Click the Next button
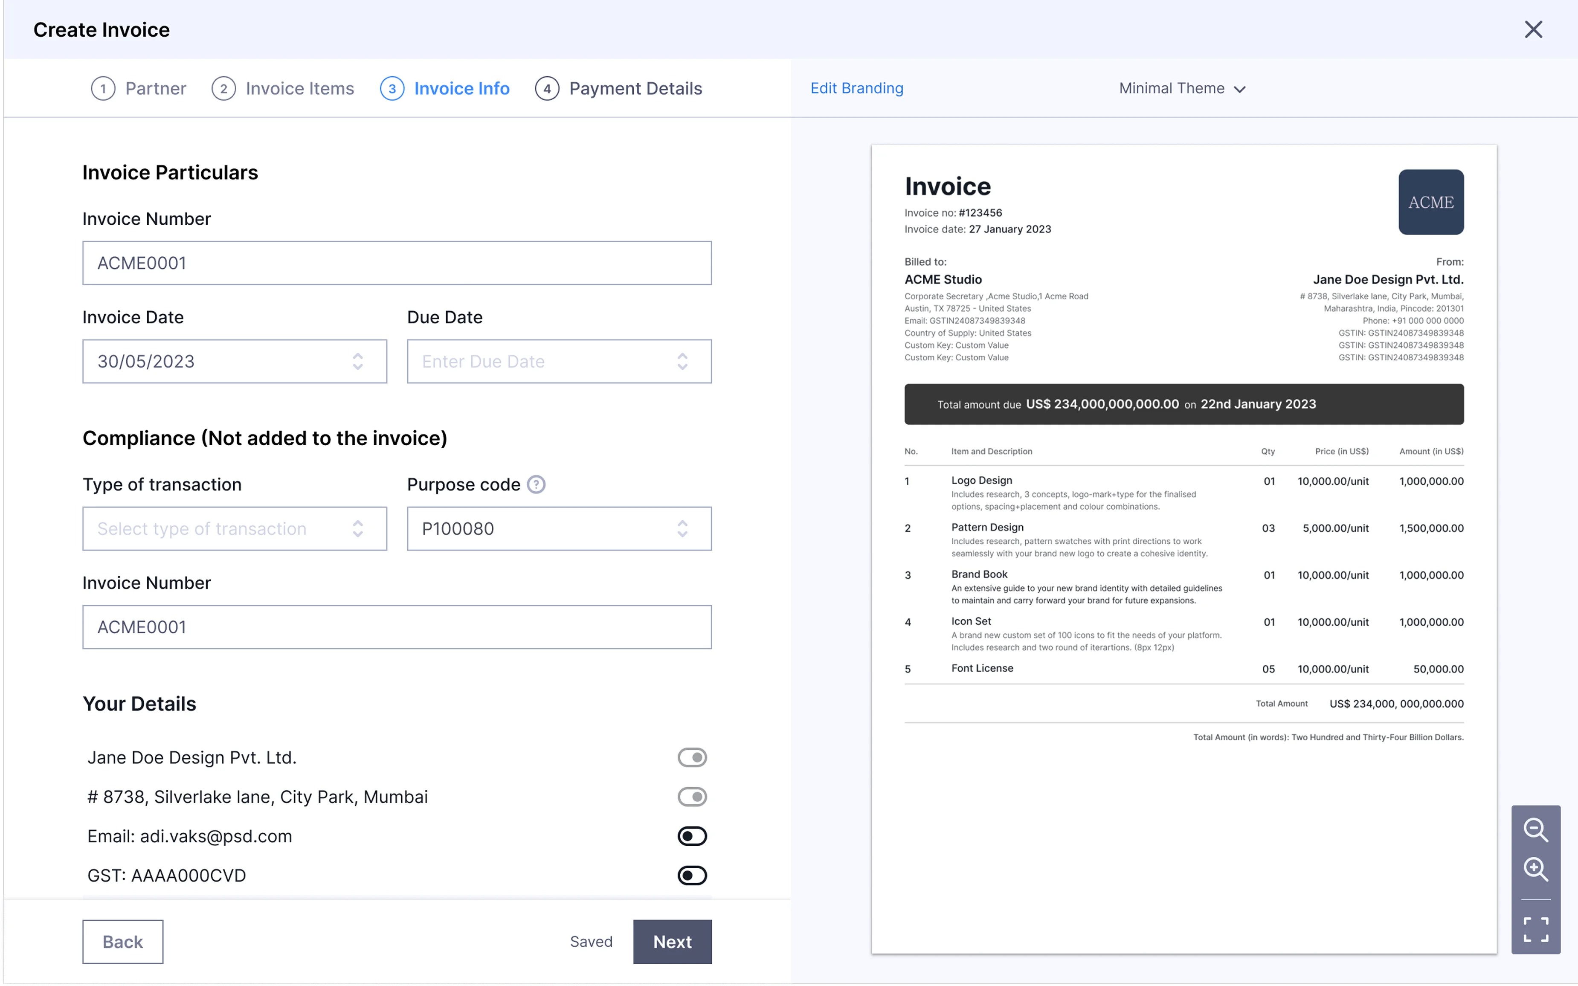Viewport: 1578px width, 986px height. pos(672,941)
